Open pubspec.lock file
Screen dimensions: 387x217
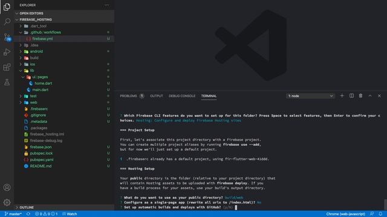pos(64,153)
